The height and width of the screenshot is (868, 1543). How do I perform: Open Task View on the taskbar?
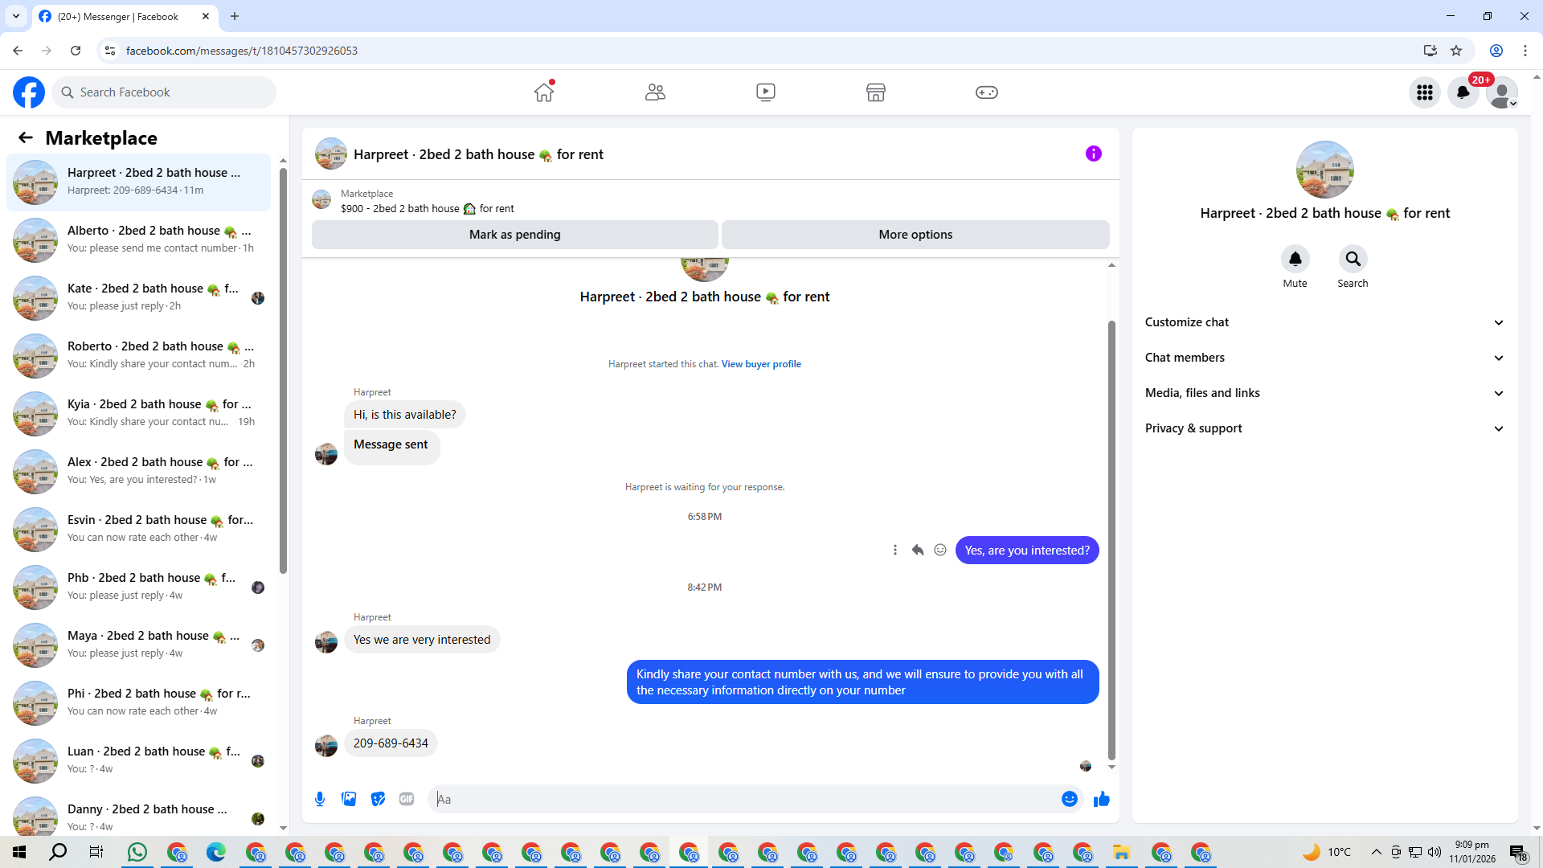pos(96,852)
